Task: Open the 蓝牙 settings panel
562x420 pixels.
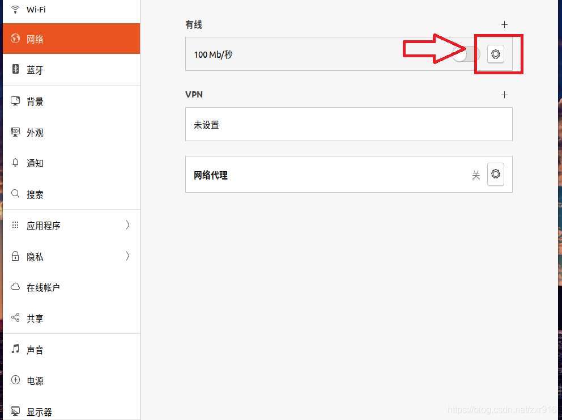Action: click(71, 70)
